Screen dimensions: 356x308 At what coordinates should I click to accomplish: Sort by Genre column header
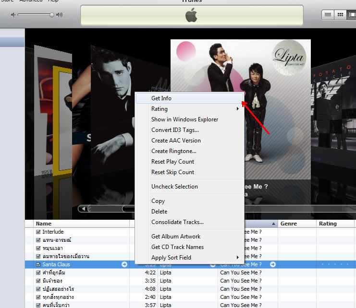point(297,224)
